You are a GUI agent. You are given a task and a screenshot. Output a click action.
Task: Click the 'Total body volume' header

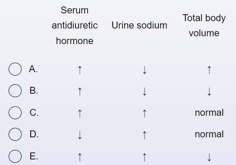point(204,25)
